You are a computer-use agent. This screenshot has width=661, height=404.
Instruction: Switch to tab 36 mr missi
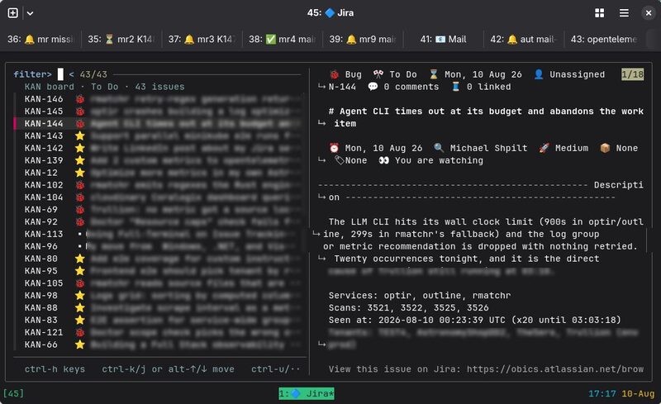[40, 39]
